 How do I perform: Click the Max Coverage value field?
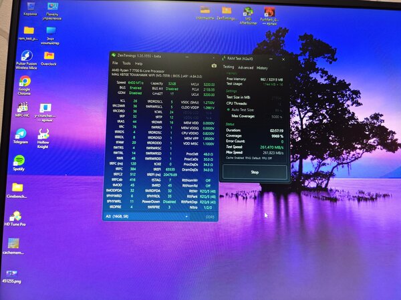click(276, 117)
